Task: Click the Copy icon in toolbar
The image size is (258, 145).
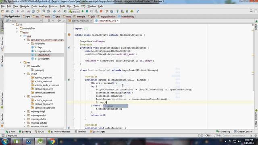Action: click(33, 11)
